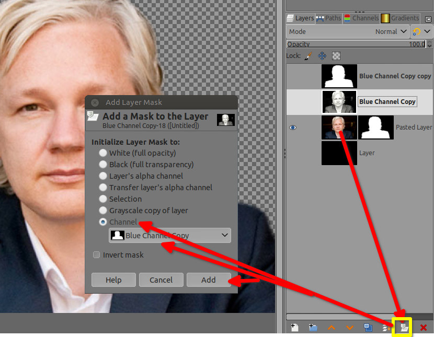The width and height of the screenshot is (434, 337).
Task: Select the Blue Channel Copy copy thumbnail
Action: pos(339,76)
